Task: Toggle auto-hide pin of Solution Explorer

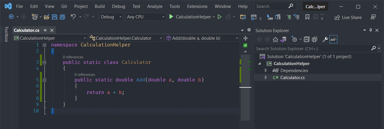Action: [371, 30]
